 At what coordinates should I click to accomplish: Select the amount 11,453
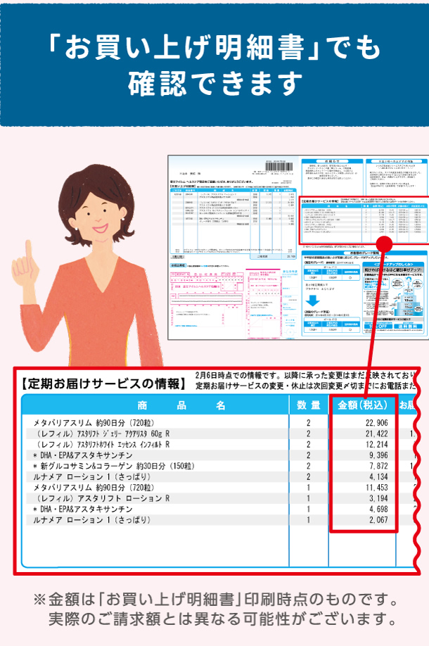click(x=377, y=488)
